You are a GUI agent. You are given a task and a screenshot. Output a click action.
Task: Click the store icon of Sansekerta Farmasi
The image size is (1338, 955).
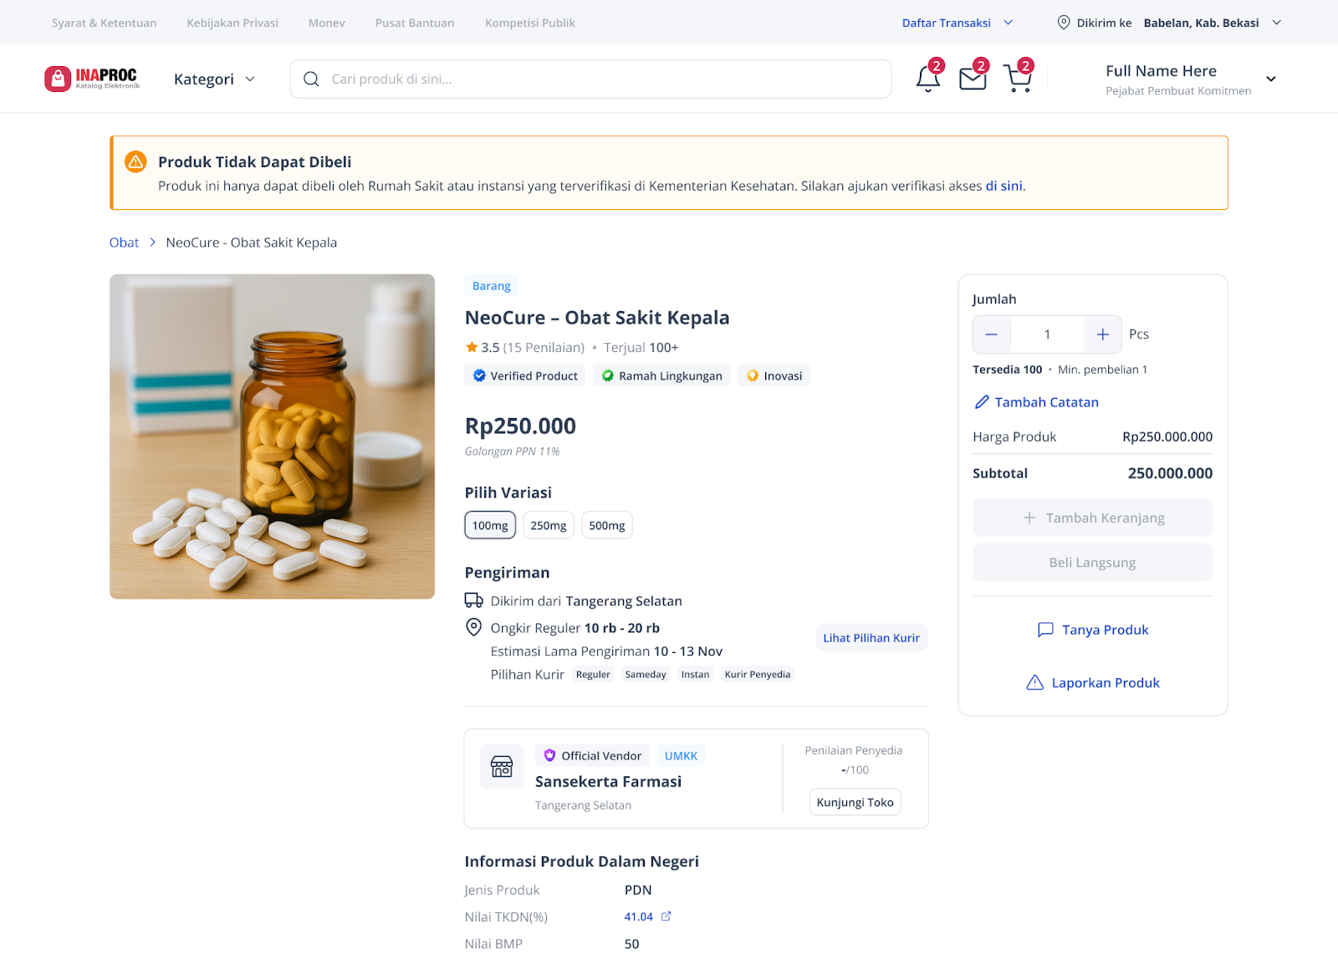[502, 766]
